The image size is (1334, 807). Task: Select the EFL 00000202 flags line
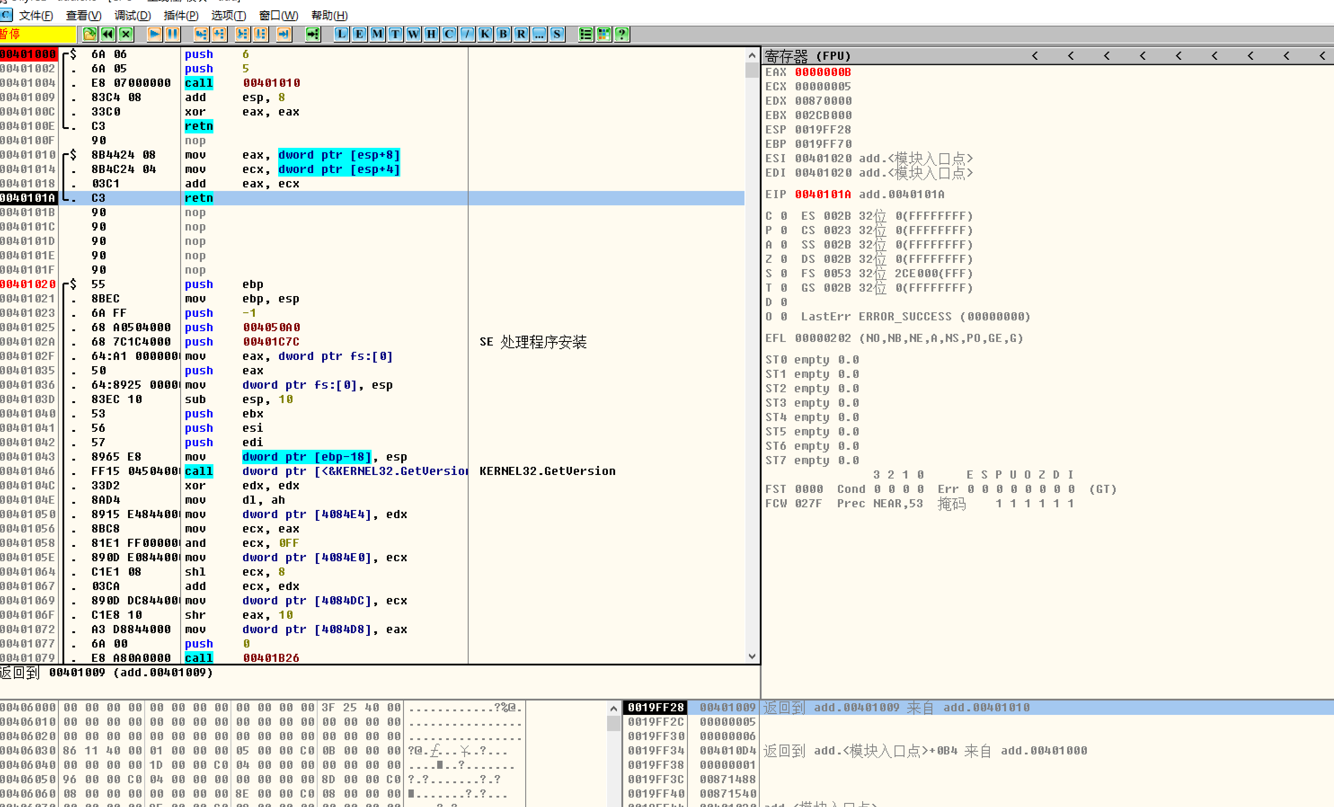[894, 338]
